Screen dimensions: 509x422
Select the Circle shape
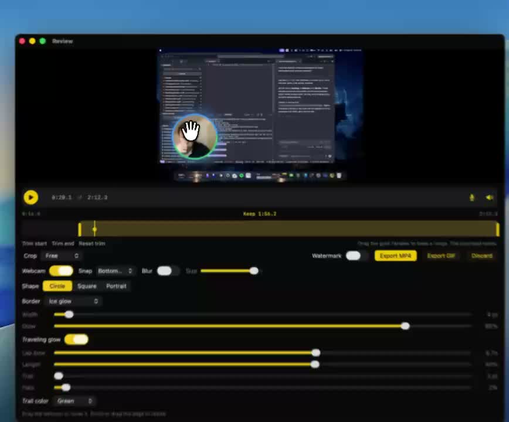(57, 286)
